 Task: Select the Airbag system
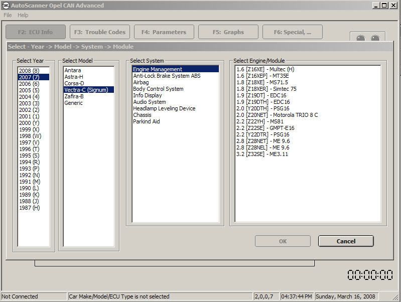(176, 82)
